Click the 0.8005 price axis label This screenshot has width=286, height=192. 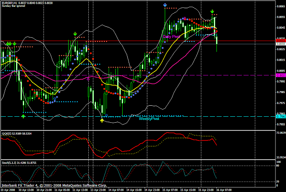point(281,71)
